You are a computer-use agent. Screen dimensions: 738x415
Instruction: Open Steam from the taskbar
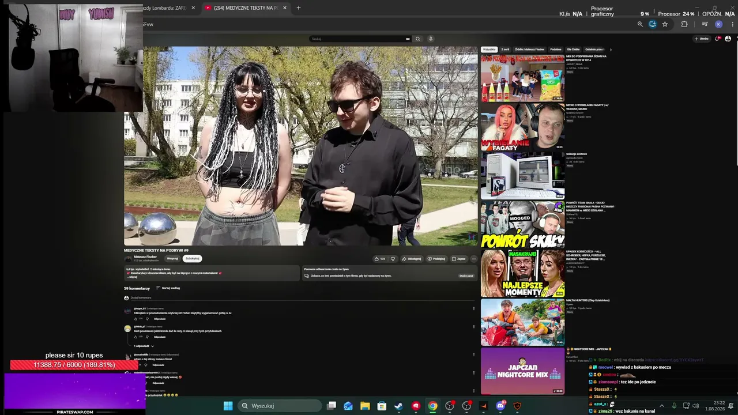click(x=398, y=406)
